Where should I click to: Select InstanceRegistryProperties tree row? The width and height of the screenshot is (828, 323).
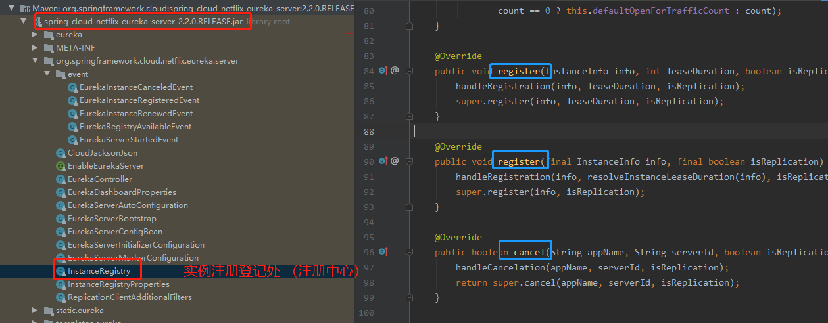178,284
